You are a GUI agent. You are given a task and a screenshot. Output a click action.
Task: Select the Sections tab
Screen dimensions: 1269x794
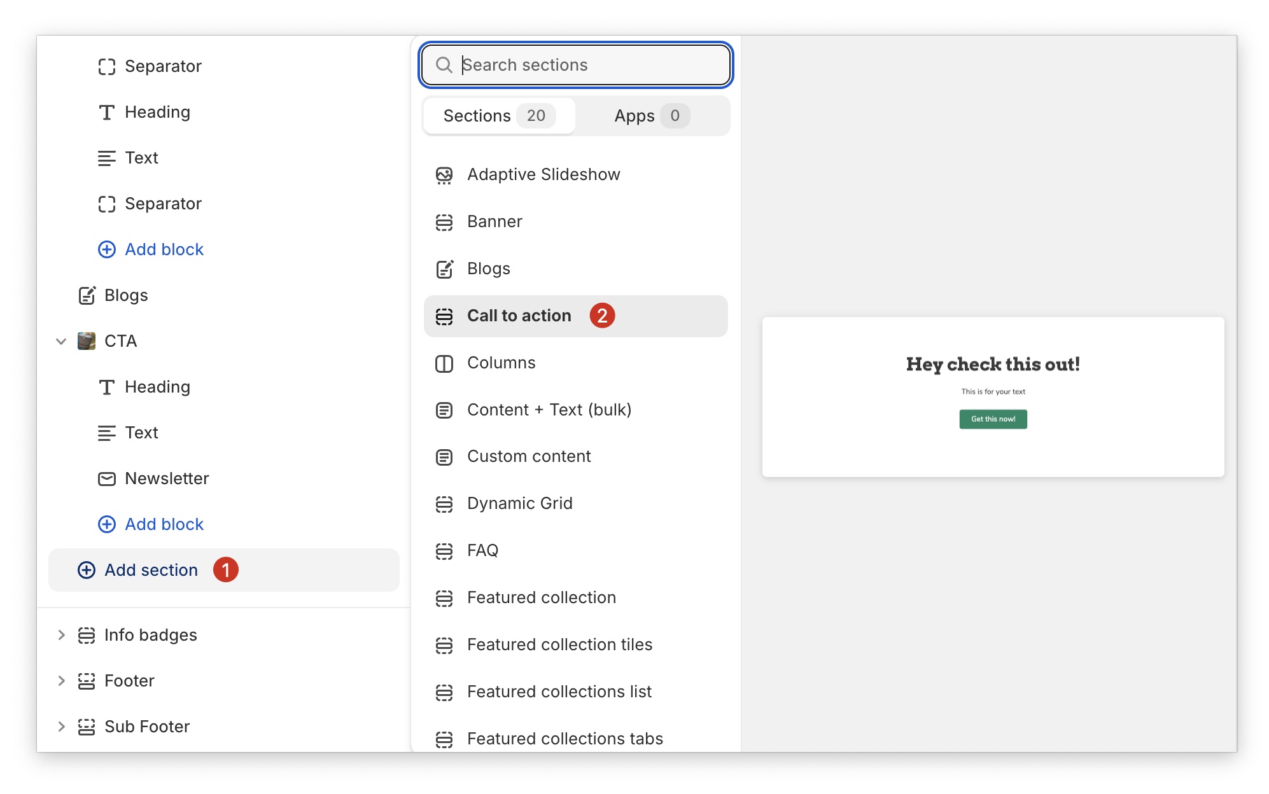(x=499, y=116)
